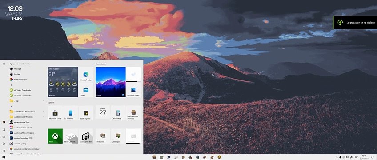Viewport: 377px width, 160px height.
Task: Open the weather tile showing 21°
Action: click(x=63, y=82)
